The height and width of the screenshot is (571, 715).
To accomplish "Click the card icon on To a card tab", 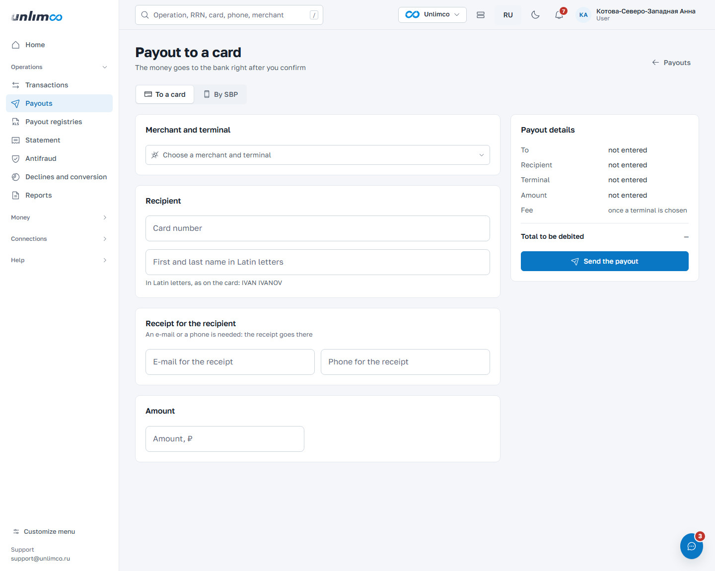I will (148, 94).
